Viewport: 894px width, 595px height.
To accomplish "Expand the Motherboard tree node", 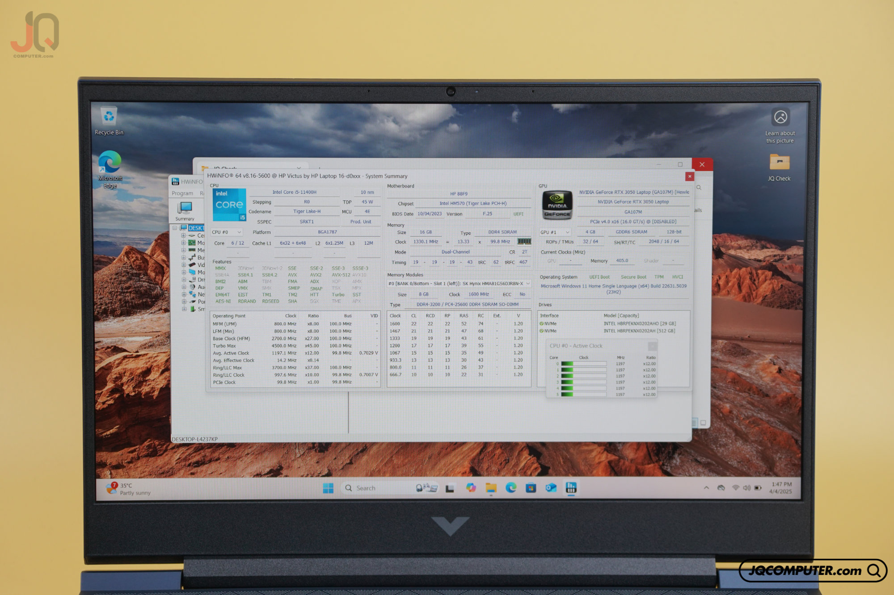I will [183, 243].
